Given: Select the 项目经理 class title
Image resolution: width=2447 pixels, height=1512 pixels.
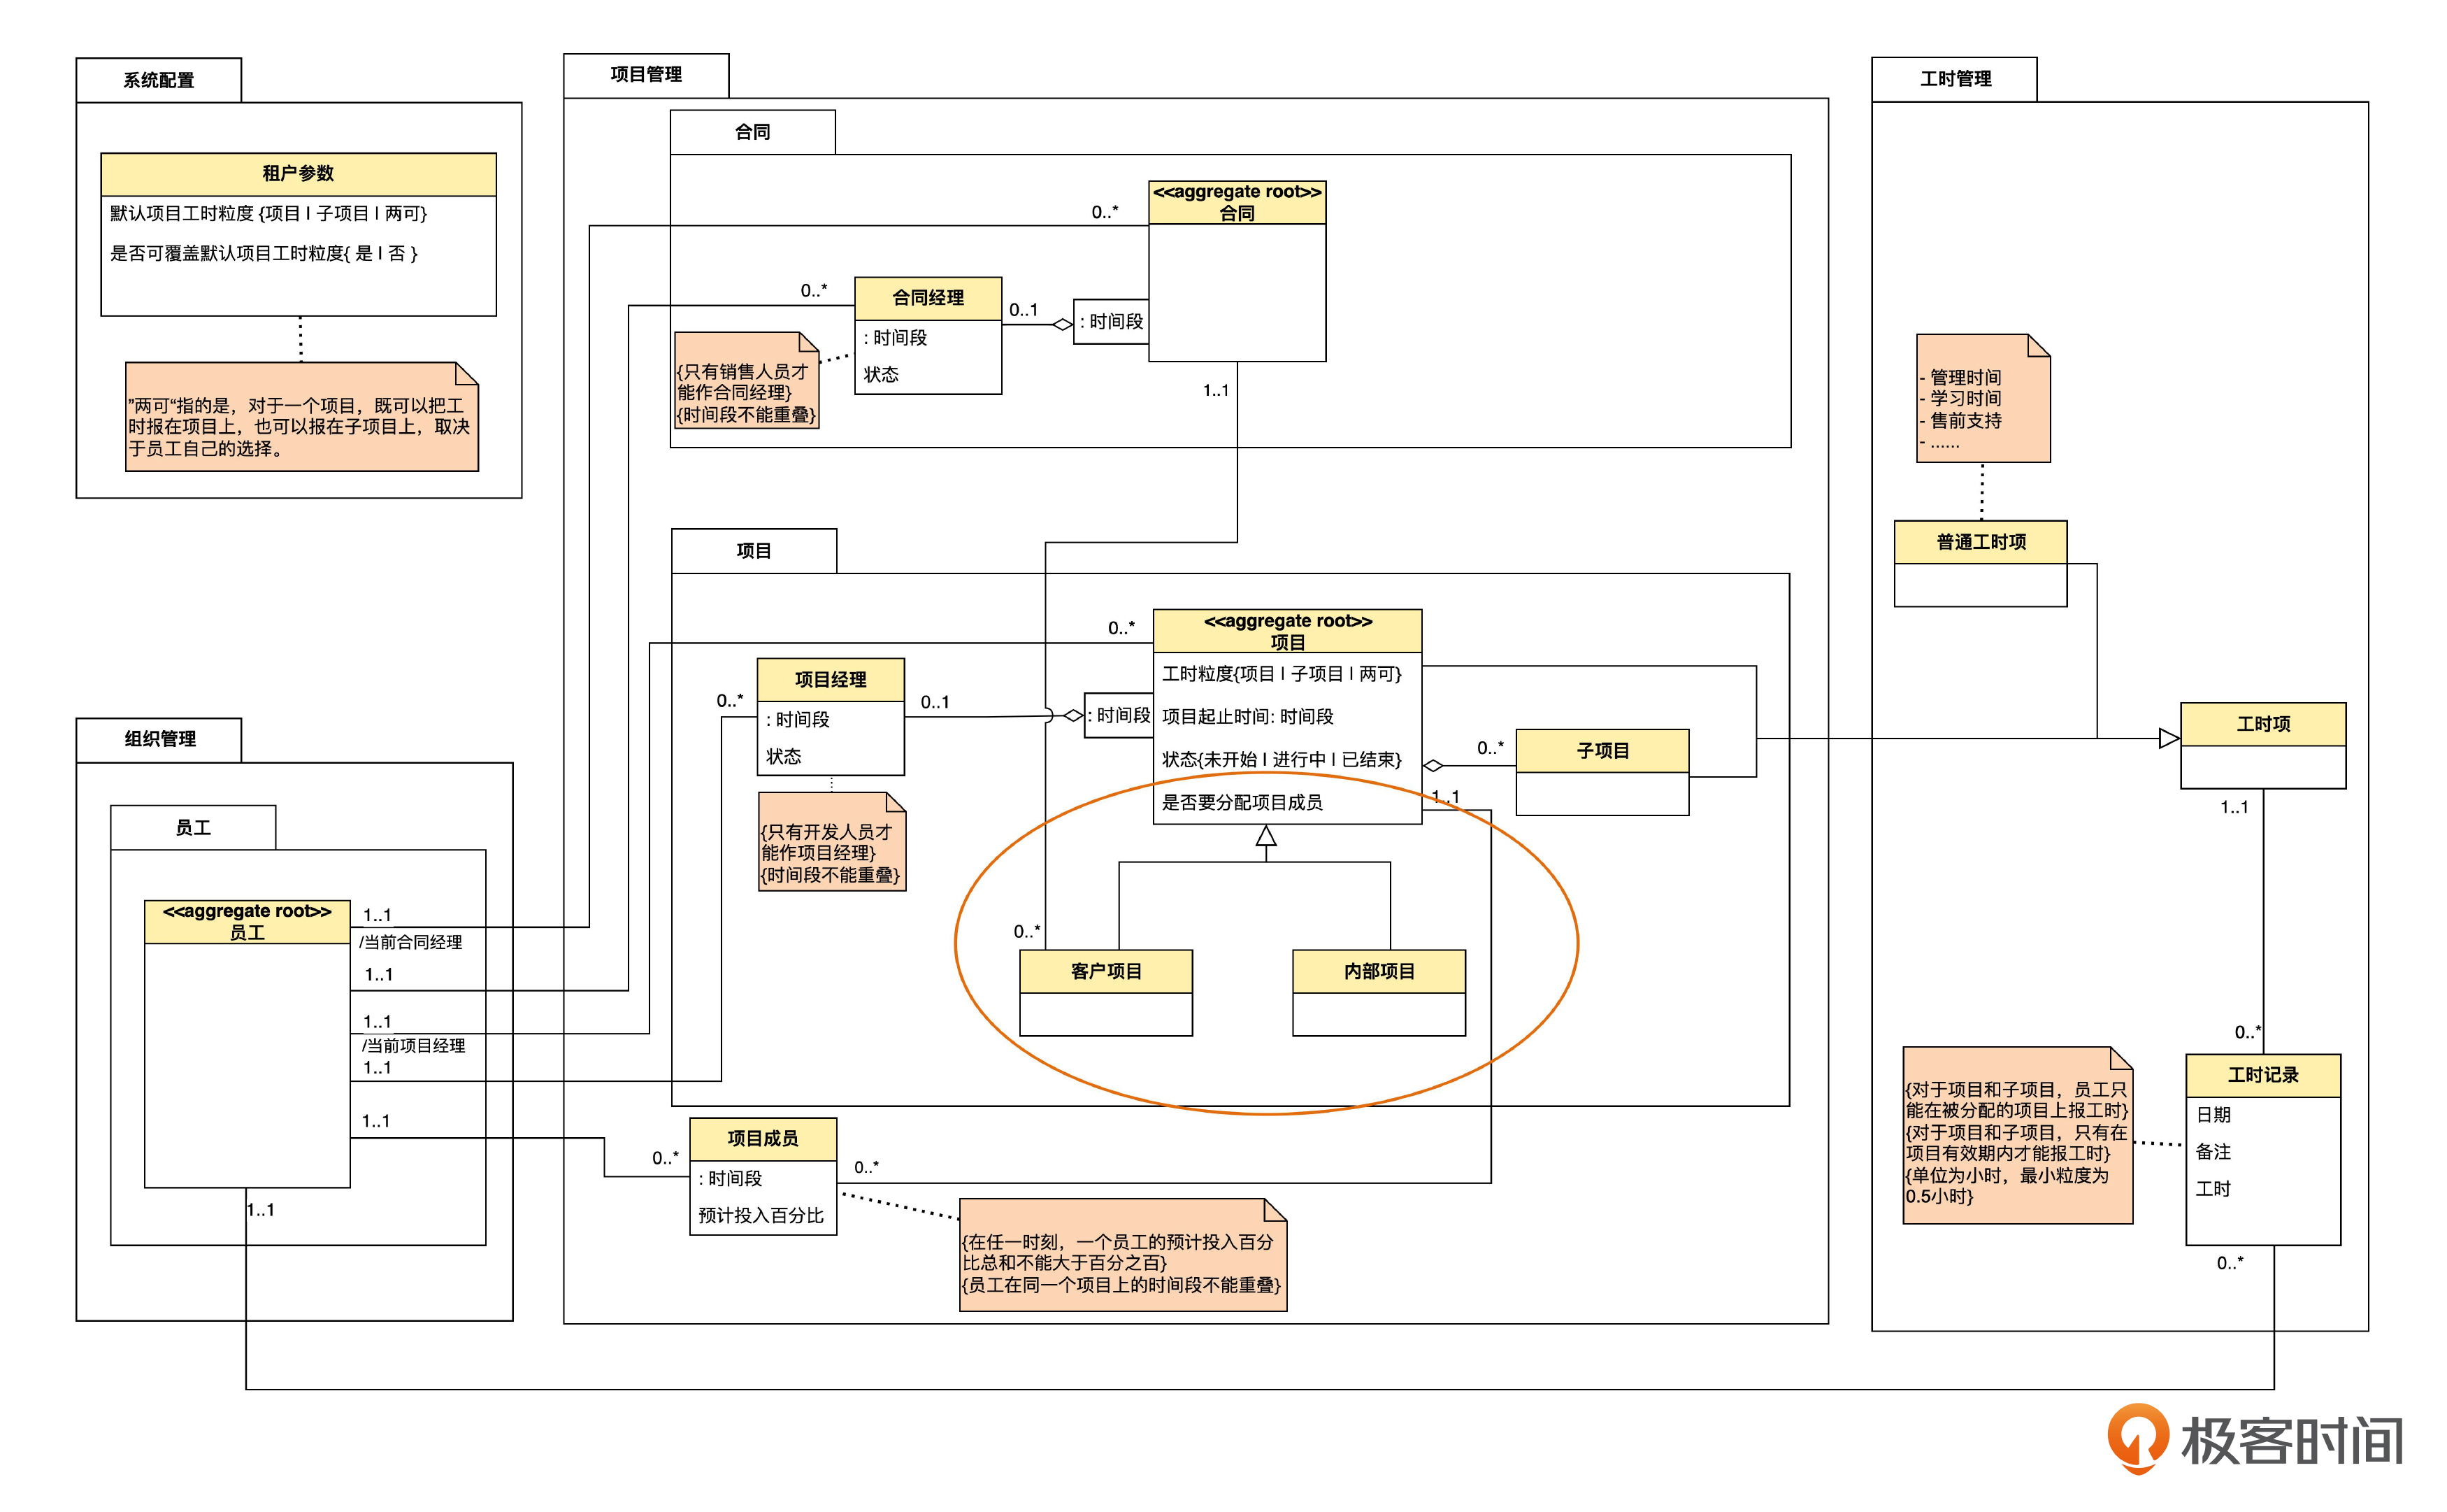Looking at the screenshot, I should [830, 680].
